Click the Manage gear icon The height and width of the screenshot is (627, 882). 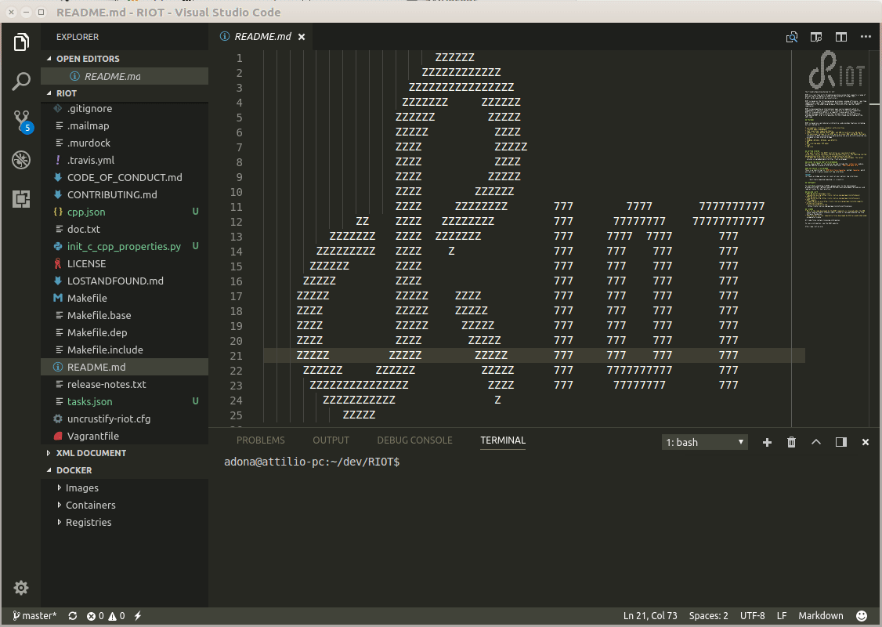tap(21, 588)
